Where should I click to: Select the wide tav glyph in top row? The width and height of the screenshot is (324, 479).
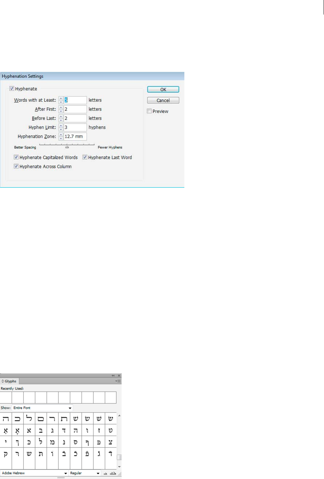point(64,419)
